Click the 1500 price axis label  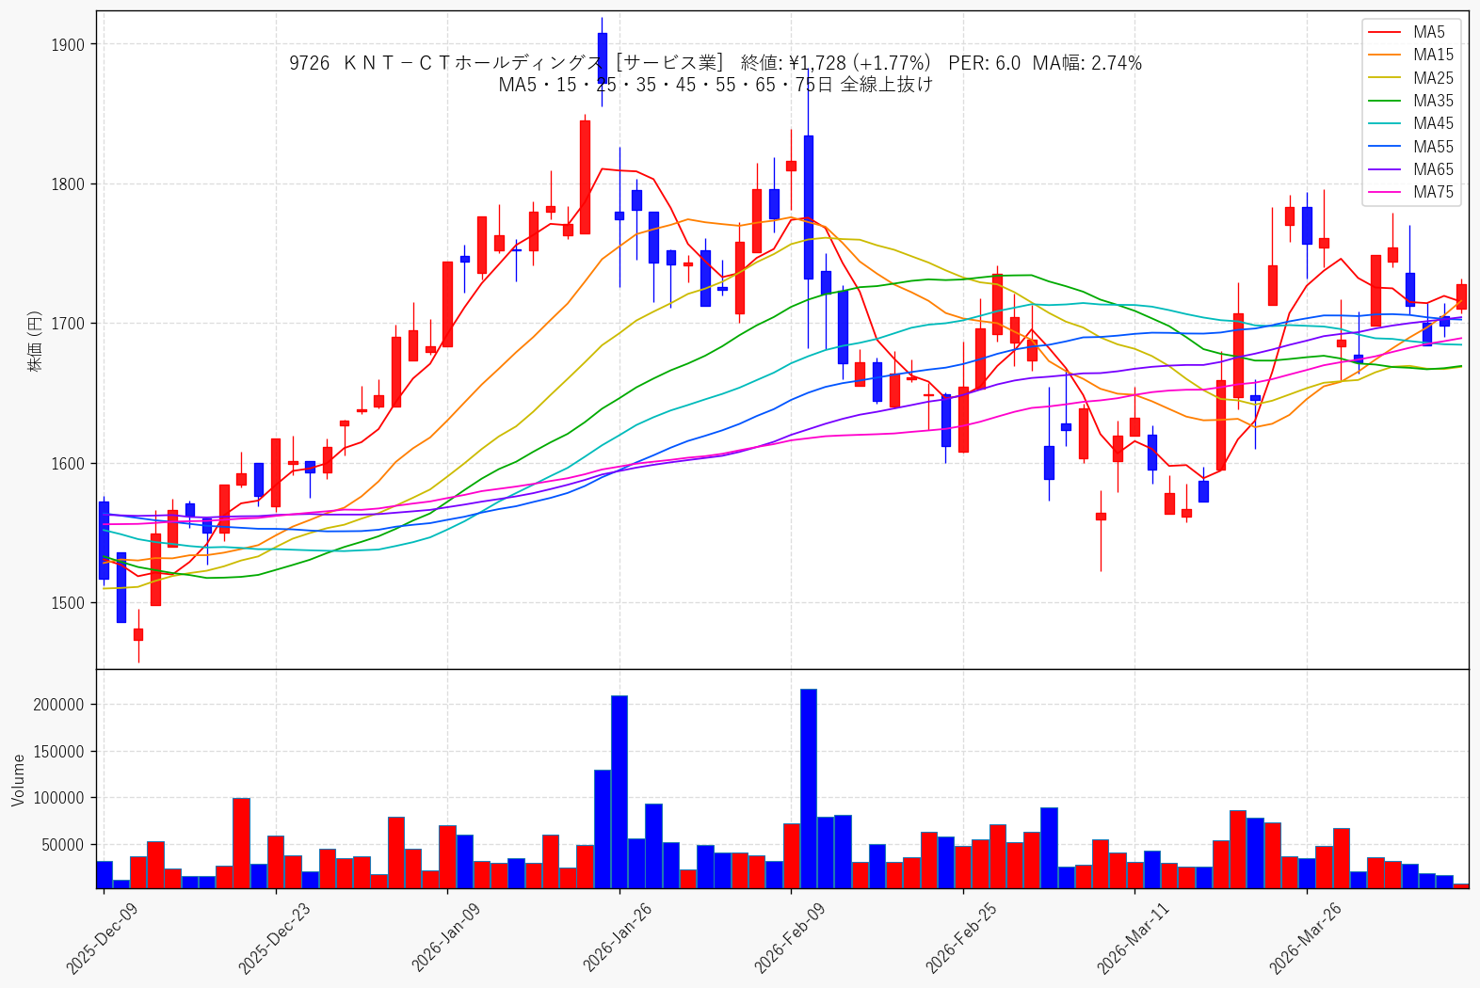pyautogui.click(x=68, y=603)
